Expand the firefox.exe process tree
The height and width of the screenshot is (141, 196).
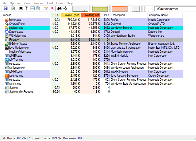coord(3,20)
